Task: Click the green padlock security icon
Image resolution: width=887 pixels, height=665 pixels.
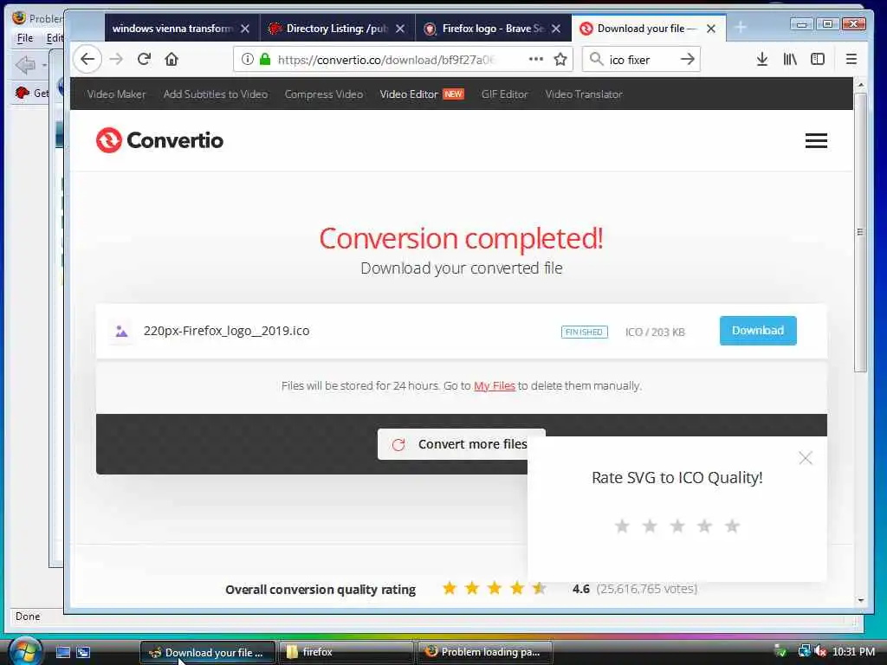Action: point(265,59)
